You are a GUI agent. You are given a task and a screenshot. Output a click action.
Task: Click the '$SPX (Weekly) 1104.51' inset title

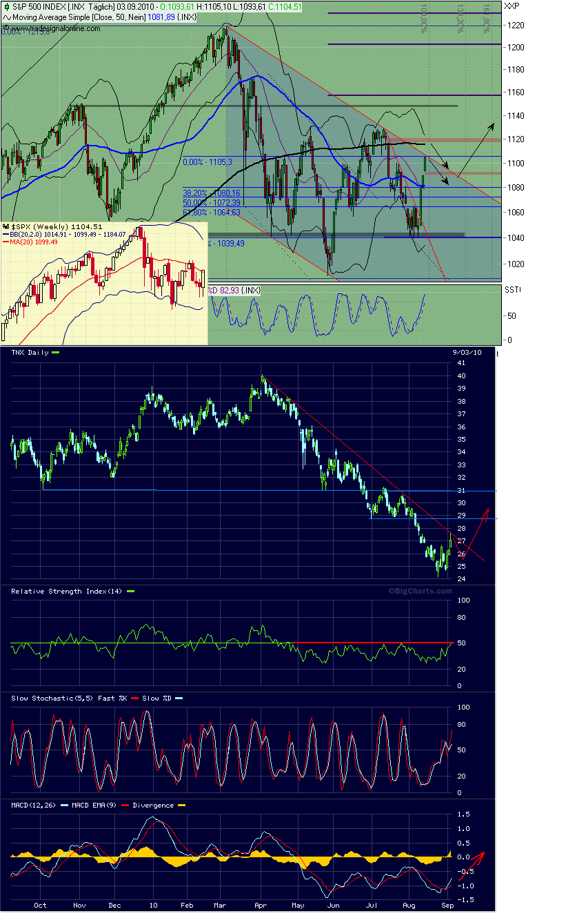point(57,226)
